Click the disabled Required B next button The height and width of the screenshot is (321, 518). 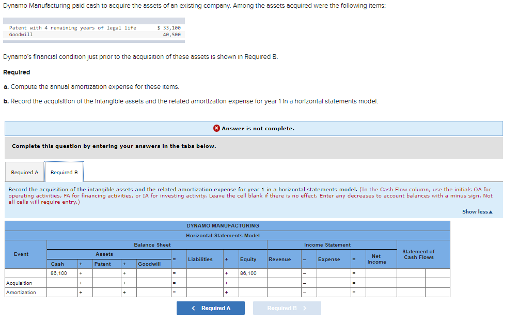click(x=287, y=308)
